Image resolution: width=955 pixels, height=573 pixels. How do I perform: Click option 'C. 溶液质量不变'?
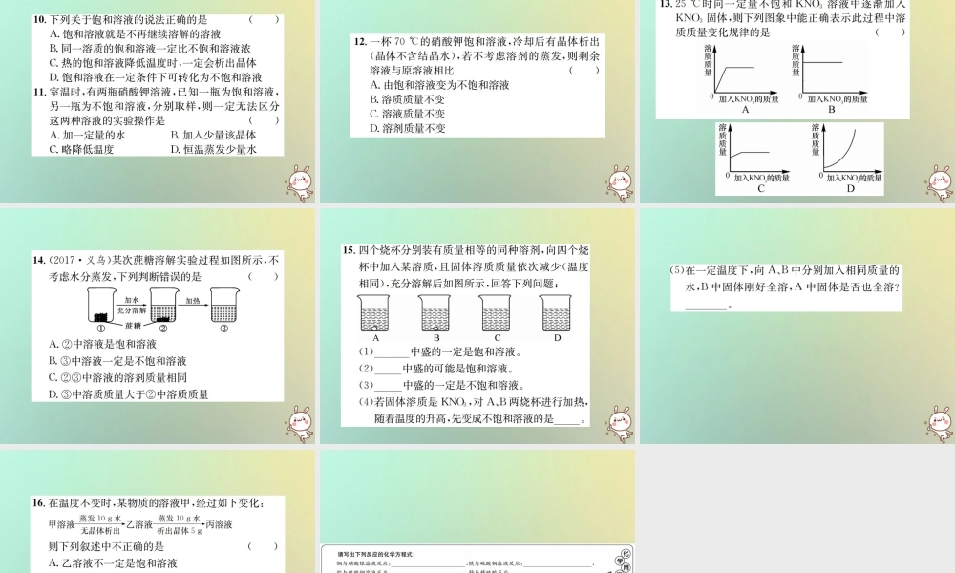(407, 114)
